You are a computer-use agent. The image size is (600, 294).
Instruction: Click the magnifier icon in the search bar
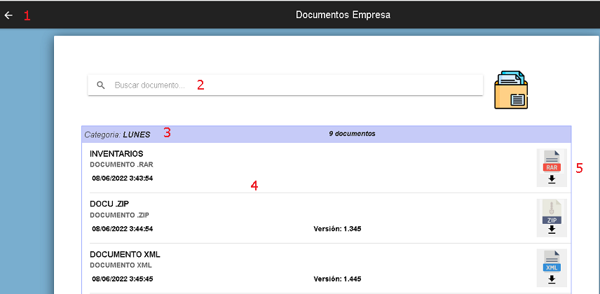click(x=101, y=85)
